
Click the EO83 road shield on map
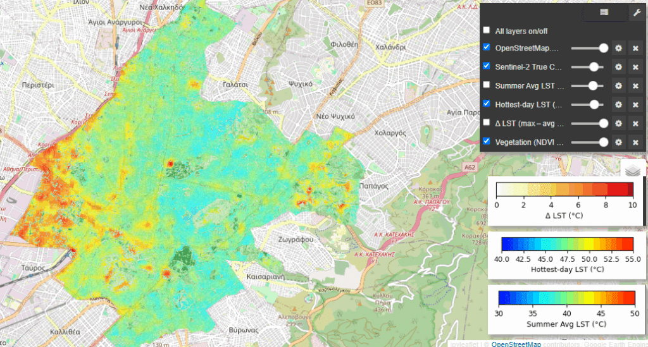coord(375,3)
